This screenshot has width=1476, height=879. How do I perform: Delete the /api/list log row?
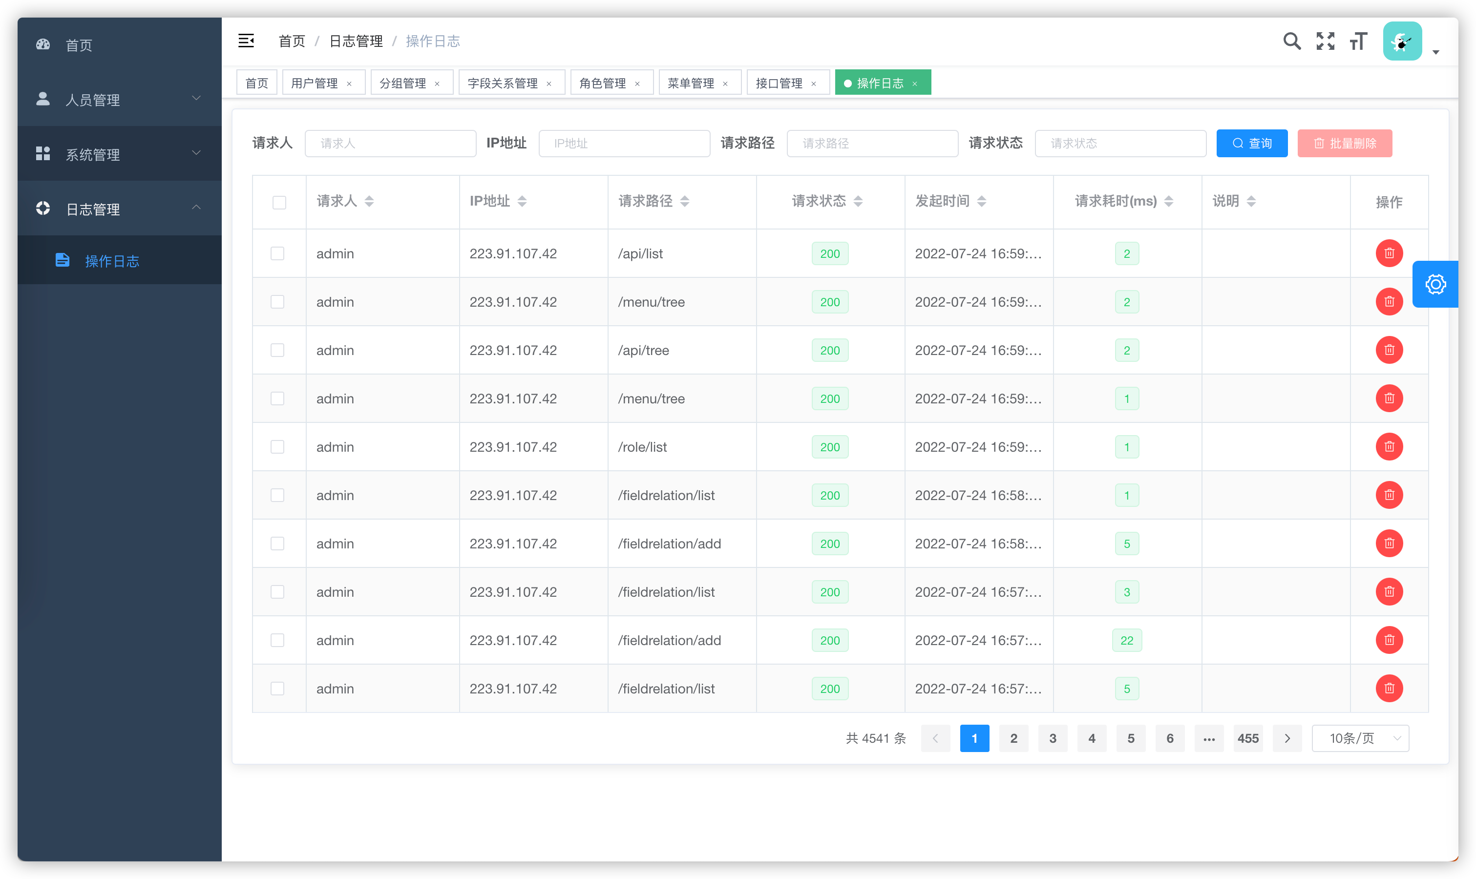coord(1389,253)
